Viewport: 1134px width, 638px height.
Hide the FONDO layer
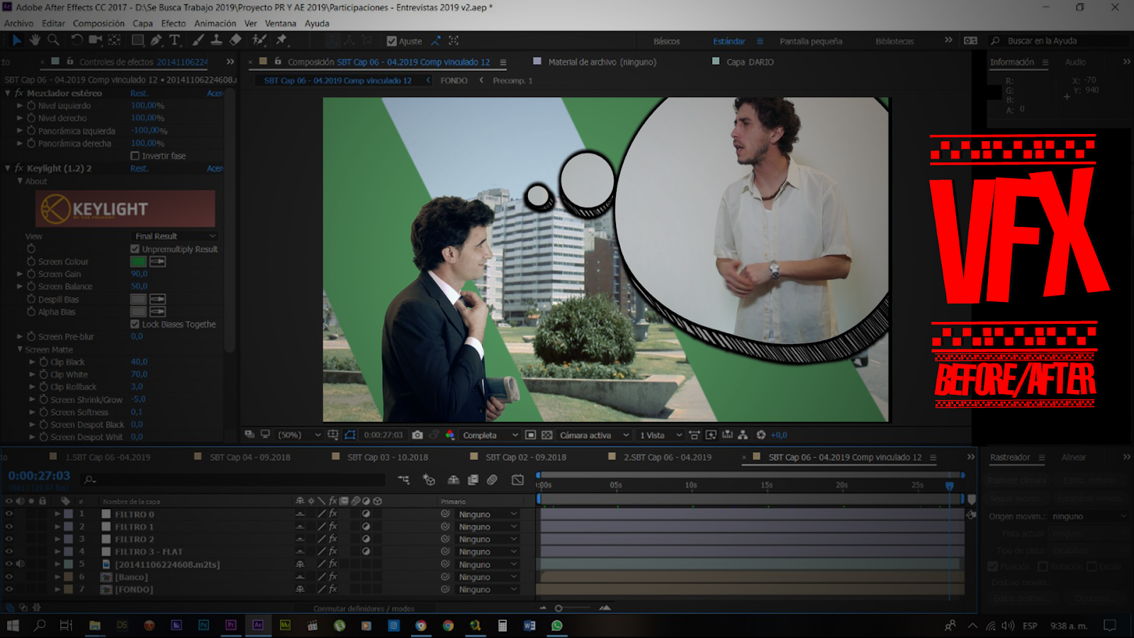tap(9, 589)
